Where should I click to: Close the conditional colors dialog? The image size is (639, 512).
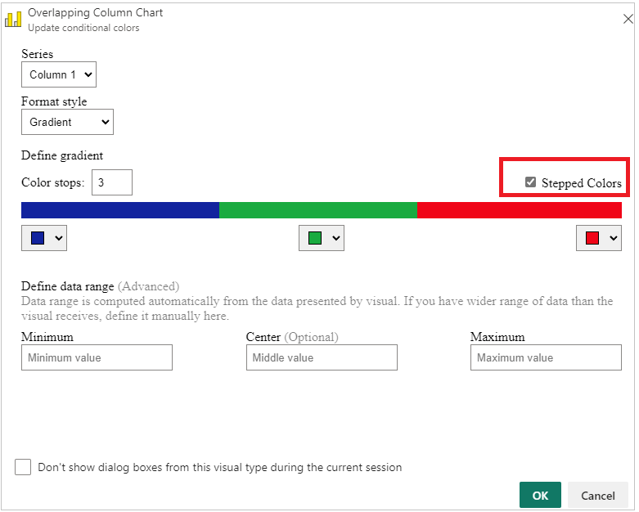coord(628,19)
